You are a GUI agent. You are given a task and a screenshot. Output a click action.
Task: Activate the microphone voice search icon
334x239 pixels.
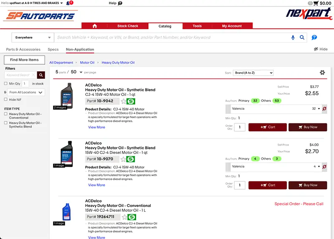pyautogui.click(x=293, y=38)
